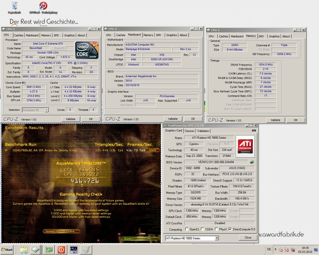Screen dimensions: 319x255
Task: Open the Start menu
Action: click(7, 250)
